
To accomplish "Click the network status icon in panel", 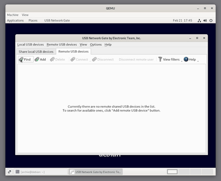I will [x=199, y=21].
